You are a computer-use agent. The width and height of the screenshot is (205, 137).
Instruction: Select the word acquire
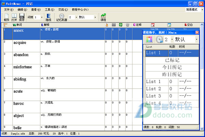click(20, 43)
